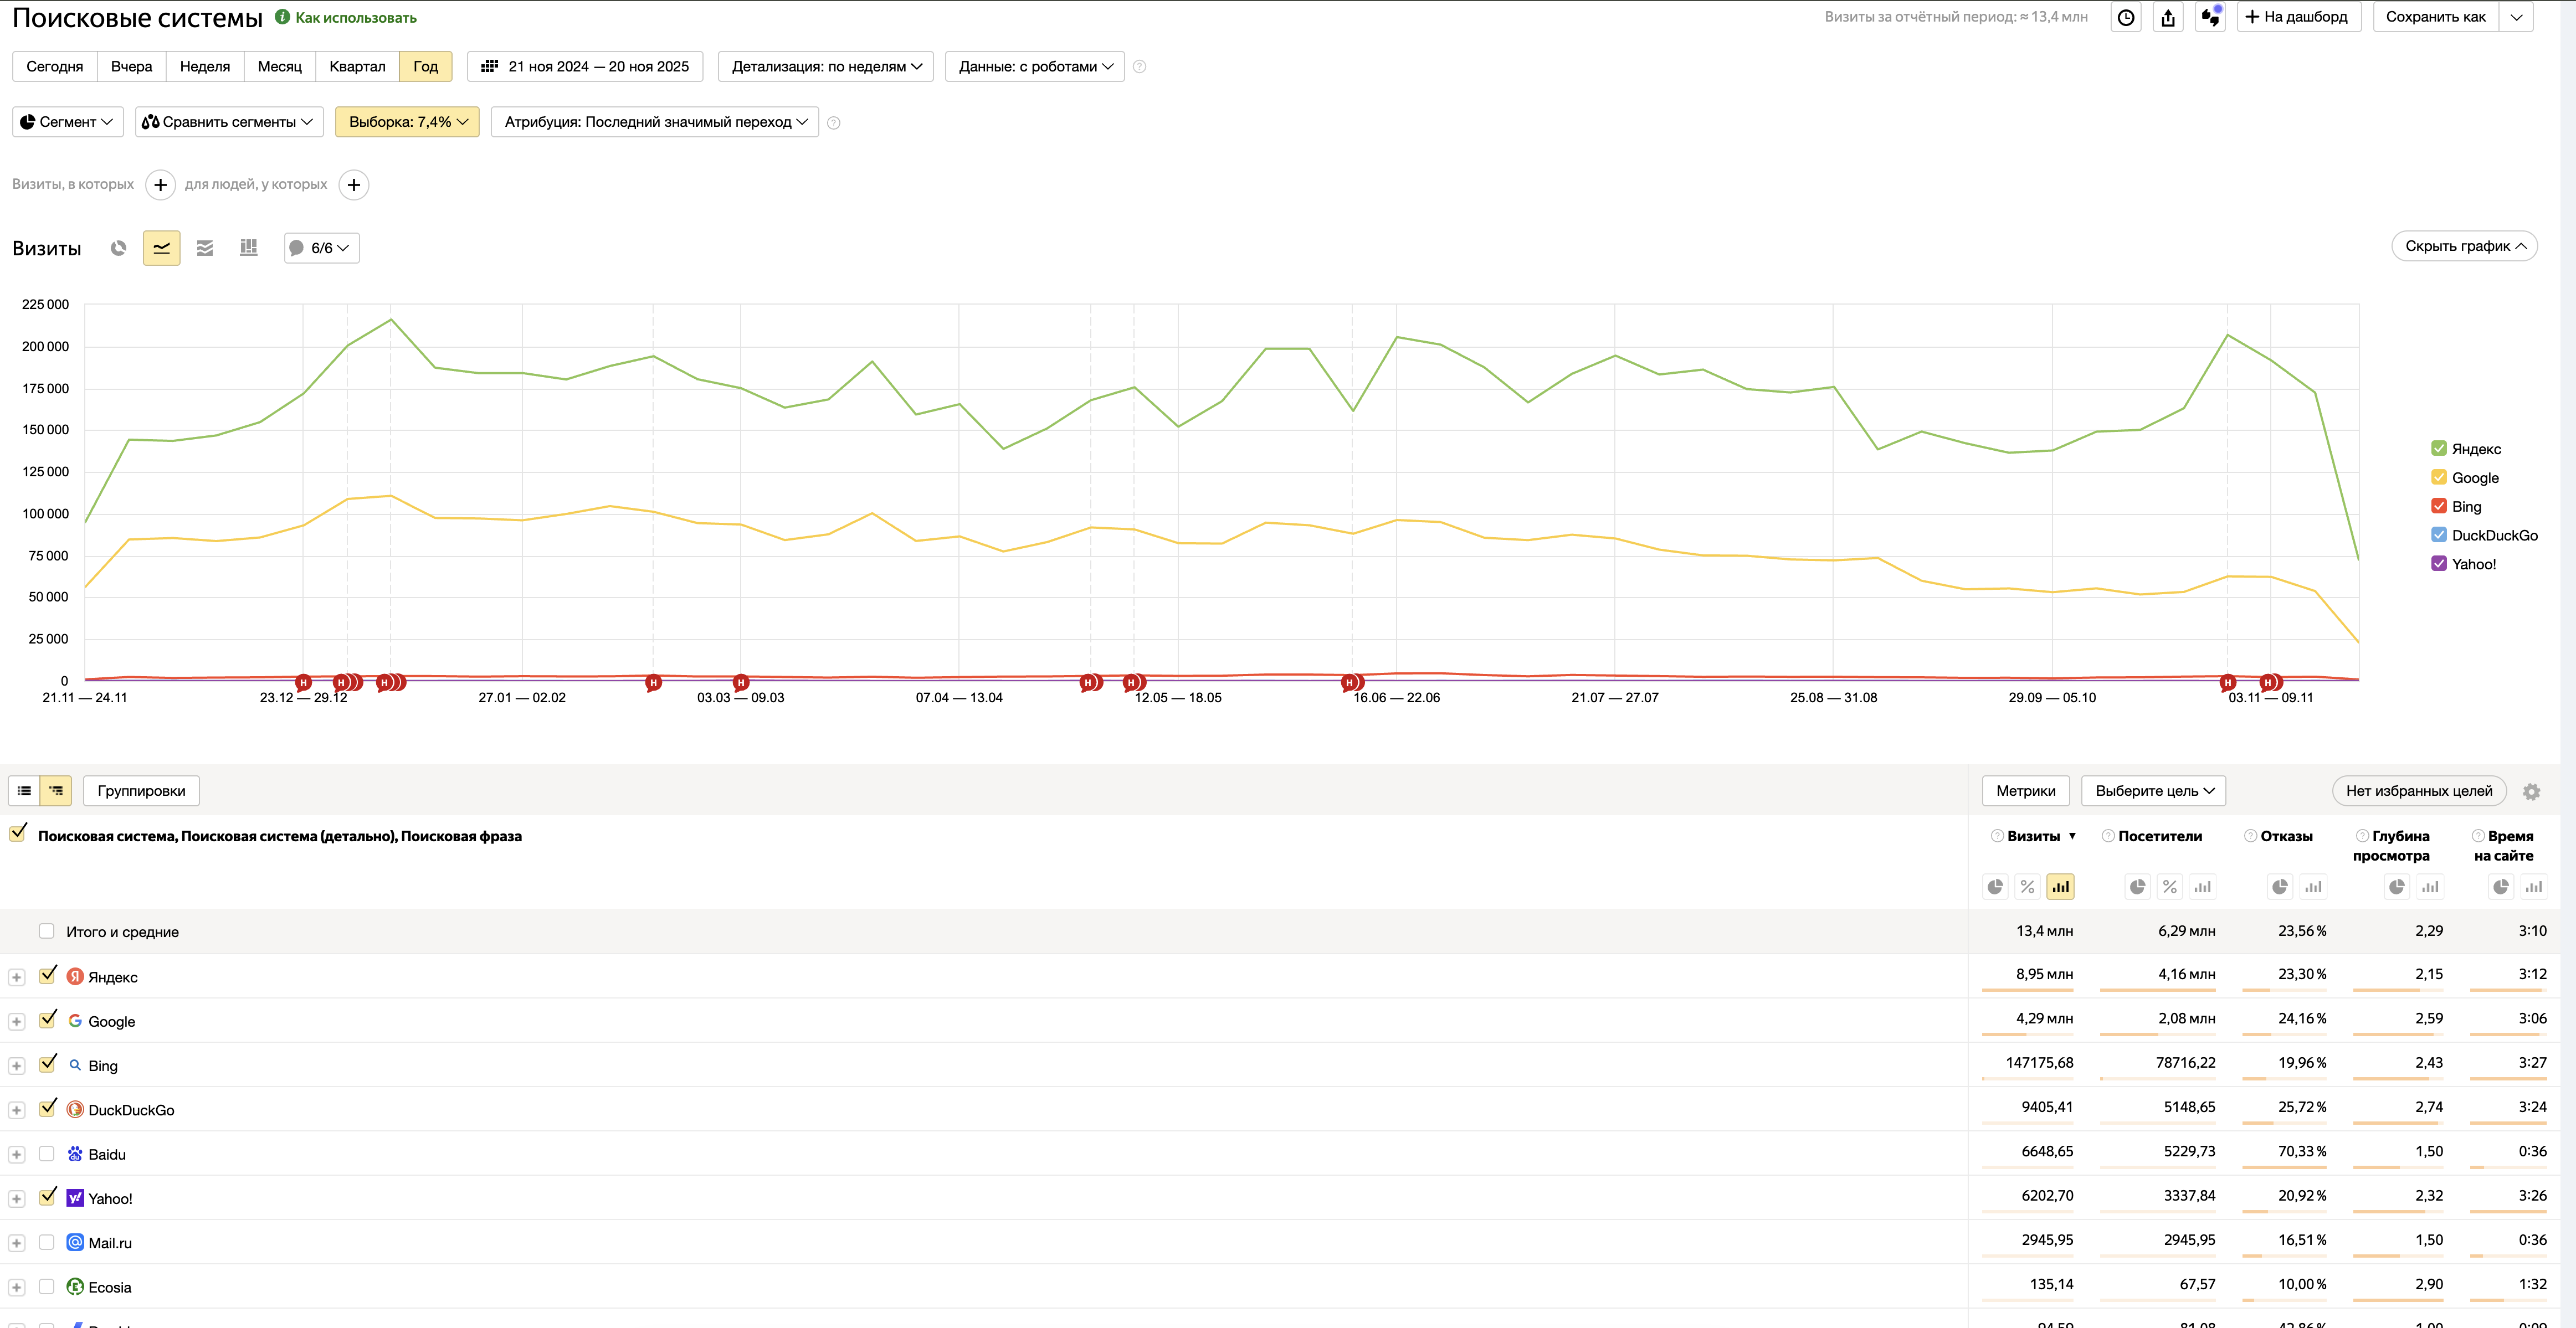Click the date range field
The width and height of the screenshot is (2576, 1328).
pos(585,67)
